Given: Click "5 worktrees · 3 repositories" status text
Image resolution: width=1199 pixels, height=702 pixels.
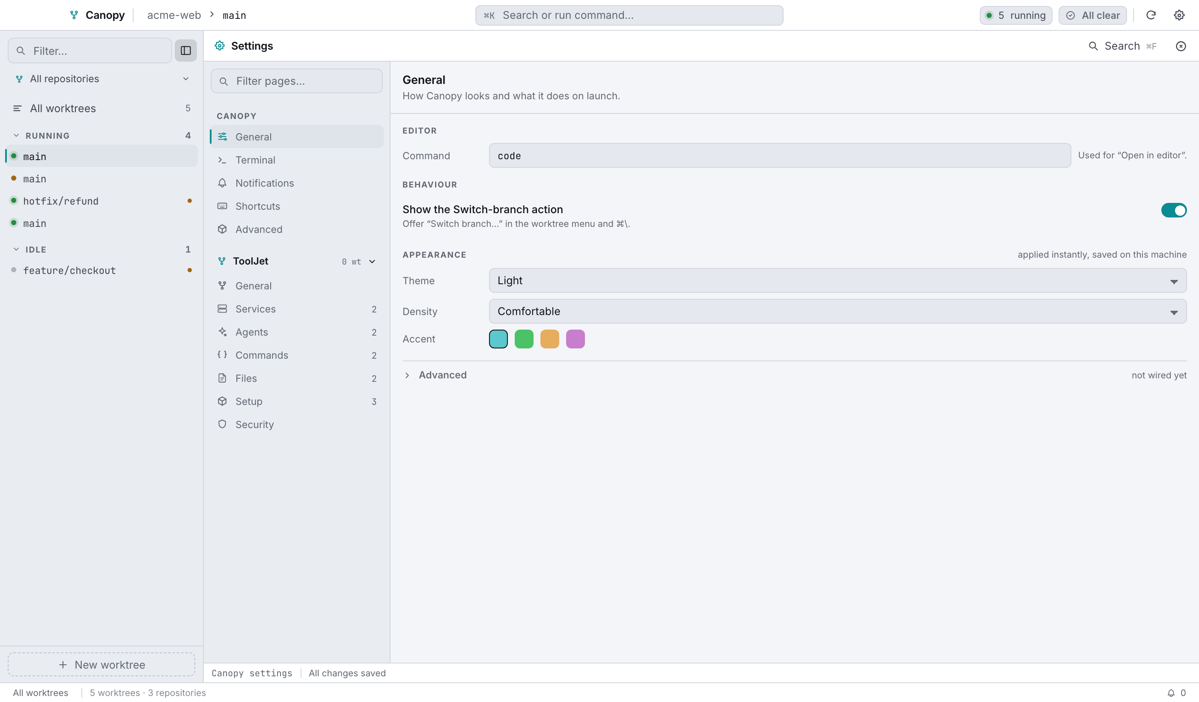Looking at the screenshot, I should [x=147, y=693].
